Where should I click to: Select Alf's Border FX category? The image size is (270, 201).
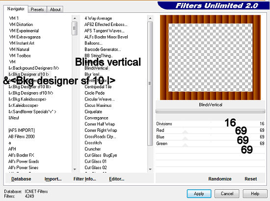point(21,155)
